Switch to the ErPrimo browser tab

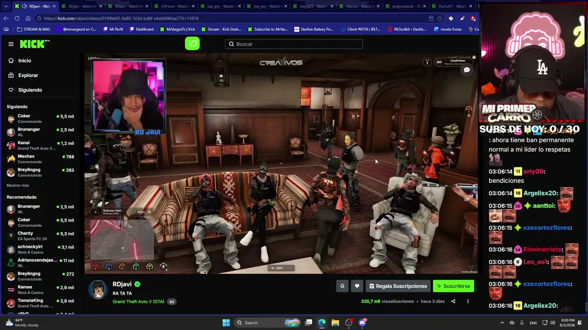[x=174, y=6]
